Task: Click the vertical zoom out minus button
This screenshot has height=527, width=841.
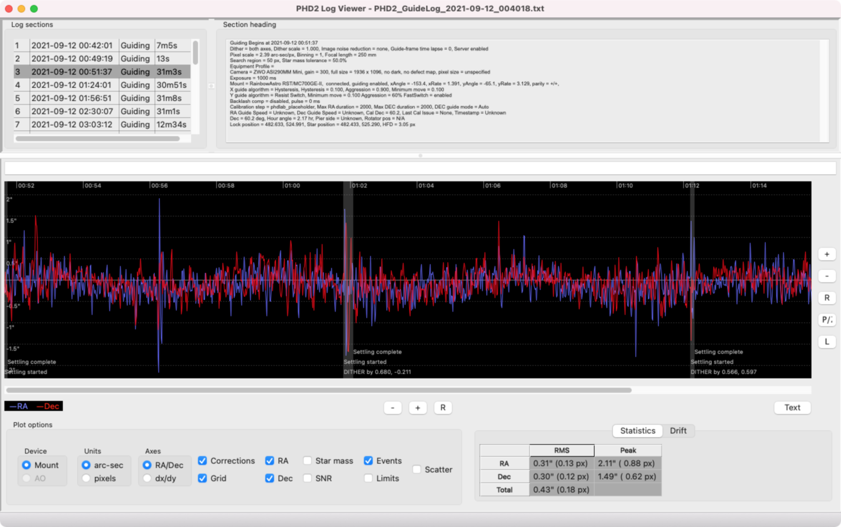Action: [x=826, y=276]
